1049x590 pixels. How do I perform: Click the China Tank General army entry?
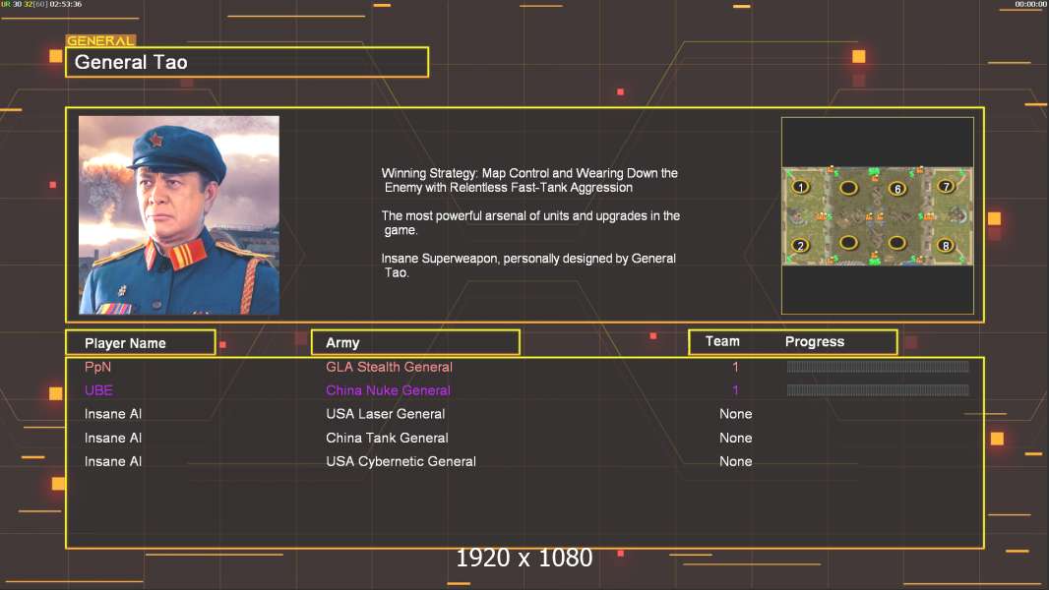pos(387,439)
